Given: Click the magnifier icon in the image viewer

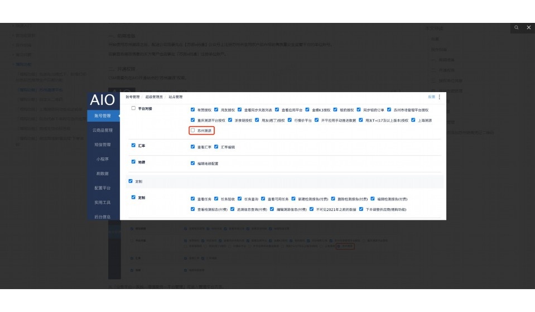Looking at the screenshot, I should (517, 27).
